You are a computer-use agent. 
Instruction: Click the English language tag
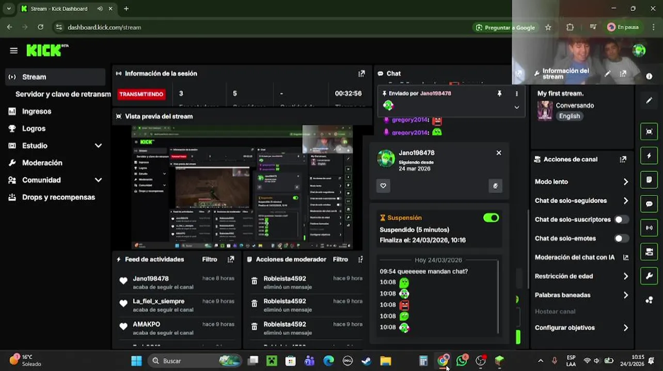pyautogui.click(x=570, y=116)
